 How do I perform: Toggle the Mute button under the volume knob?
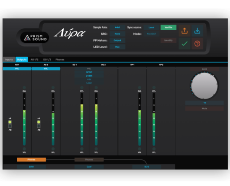tap(204, 108)
